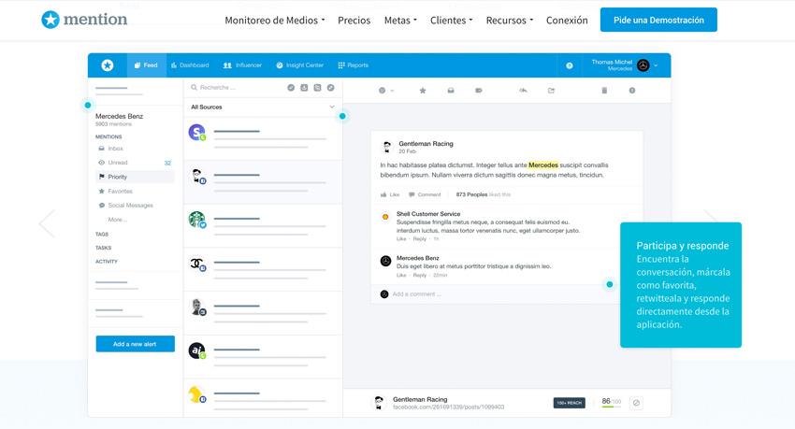Click the ACTIVITY sidebar heading
Viewport: 795px width, 429px height.
(107, 262)
